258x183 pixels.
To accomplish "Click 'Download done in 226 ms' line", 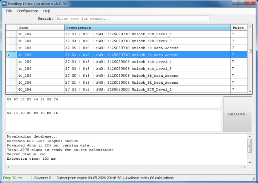I will 51,145.
